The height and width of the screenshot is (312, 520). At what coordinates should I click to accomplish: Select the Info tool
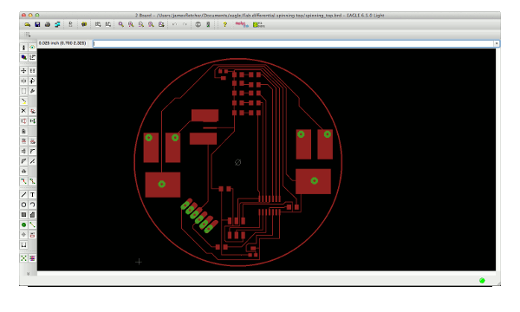(23, 48)
